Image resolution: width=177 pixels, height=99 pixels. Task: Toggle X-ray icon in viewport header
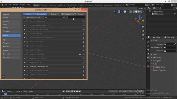click(x=131, y=12)
